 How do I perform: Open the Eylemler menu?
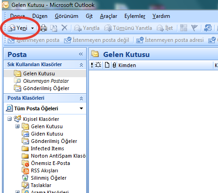click(135, 16)
